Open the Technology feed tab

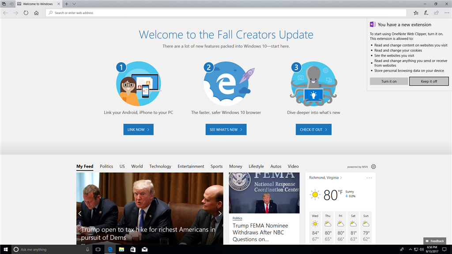click(160, 166)
